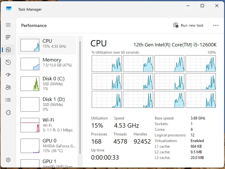Click the L2 cache value 9.5 MB
This screenshot has height=169, width=225.
[x=196, y=152]
